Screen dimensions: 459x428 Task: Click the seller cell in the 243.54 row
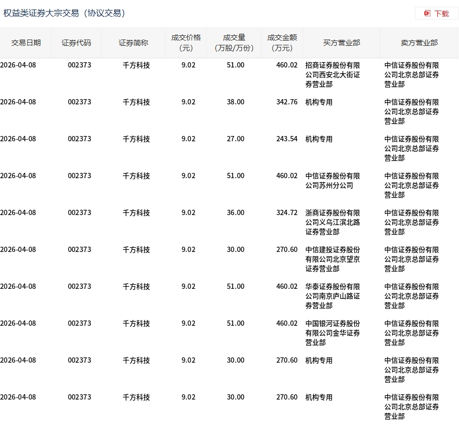point(411,148)
